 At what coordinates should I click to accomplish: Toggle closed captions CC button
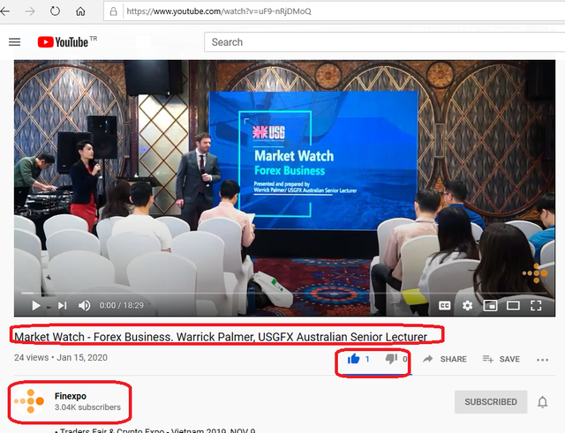click(x=445, y=306)
